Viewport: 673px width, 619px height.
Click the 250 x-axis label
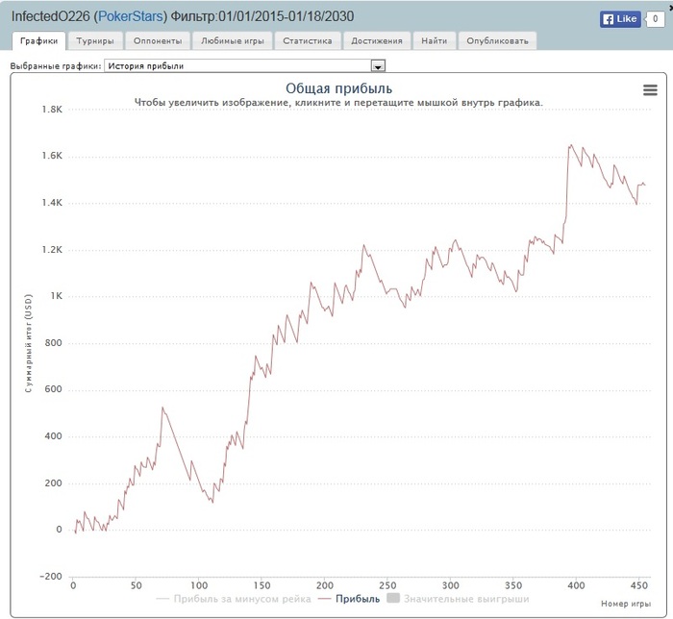click(387, 585)
